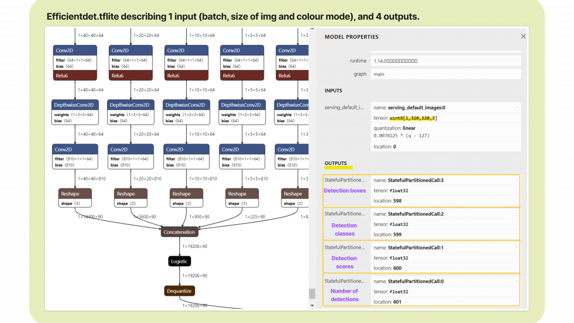This screenshot has height=323, width=574.
Task: Click the Detection boxes label
Action: click(x=344, y=191)
